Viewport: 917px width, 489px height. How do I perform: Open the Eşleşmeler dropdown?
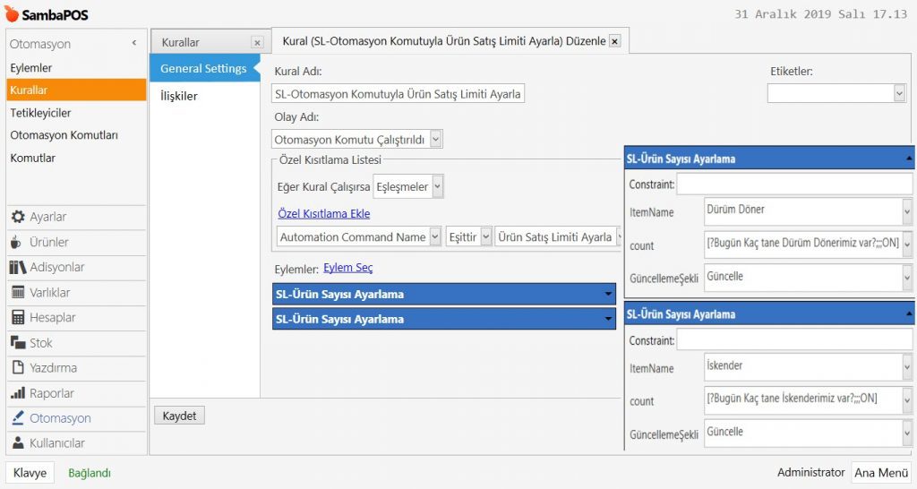(437, 186)
